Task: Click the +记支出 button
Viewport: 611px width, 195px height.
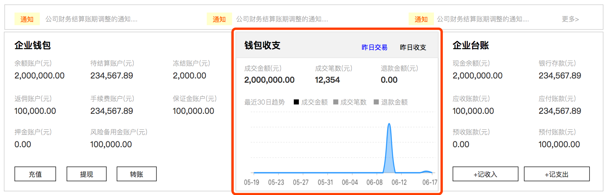Action: pos(557,174)
